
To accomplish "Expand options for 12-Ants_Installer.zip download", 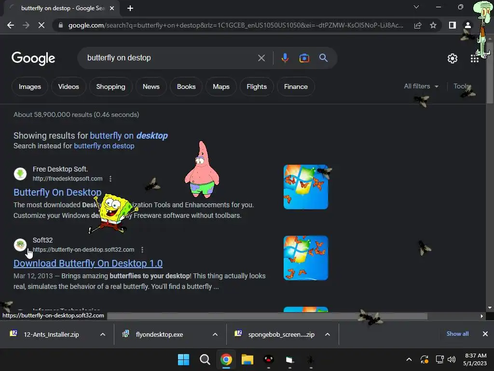I will 103,334.
